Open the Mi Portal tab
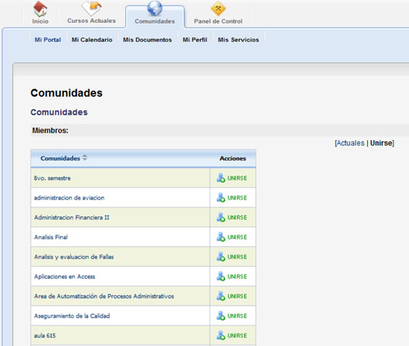Screen dimensions: 409x346 coord(48,40)
